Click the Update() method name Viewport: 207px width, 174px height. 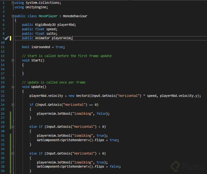(x=37, y=87)
